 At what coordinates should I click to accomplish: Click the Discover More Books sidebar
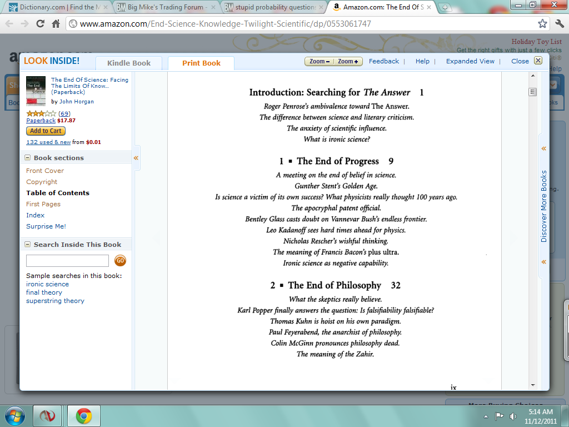[543, 206]
